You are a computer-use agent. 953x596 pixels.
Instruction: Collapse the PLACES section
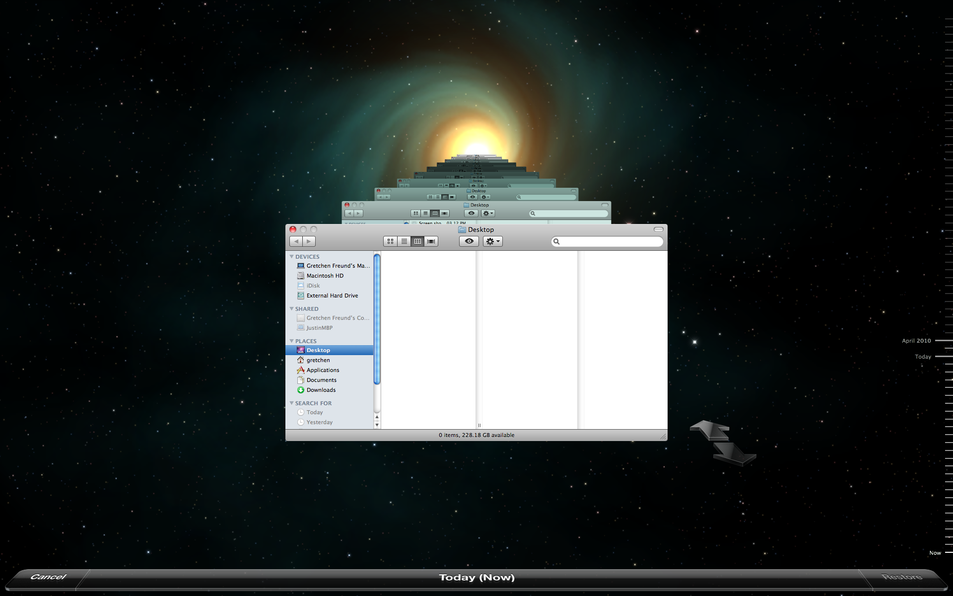[x=292, y=341]
